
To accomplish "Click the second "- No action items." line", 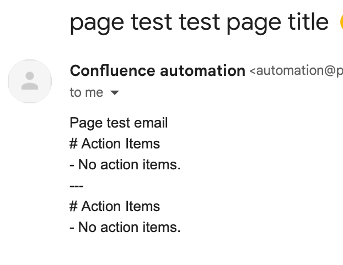I will [x=125, y=227].
